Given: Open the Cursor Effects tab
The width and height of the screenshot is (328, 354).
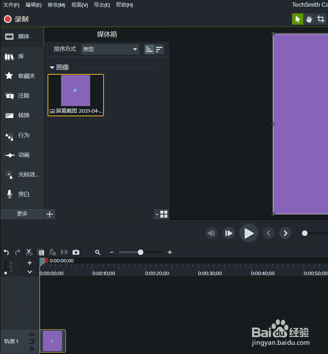Looking at the screenshot, I should pyautogui.click(x=22, y=174).
